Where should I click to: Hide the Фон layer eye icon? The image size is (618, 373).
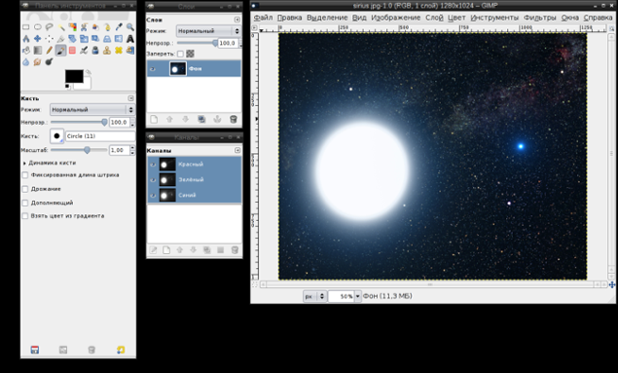[x=153, y=69]
